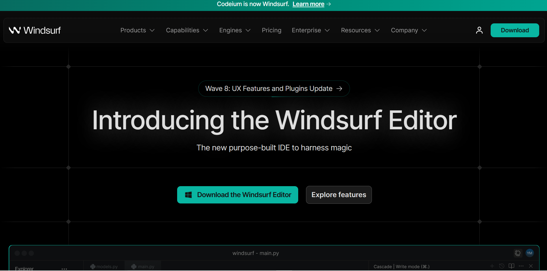Image resolution: width=547 pixels, height=271 pixels.
Task: Click the Windsurf wordmark text in the navbar
Action: click(x=42, y=30)
